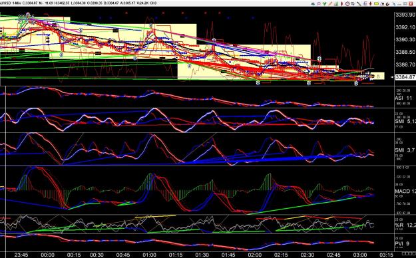Click the 23:45 time axis label
The height and width of the screenshot is (258, 416).
[x=21, y=255]
